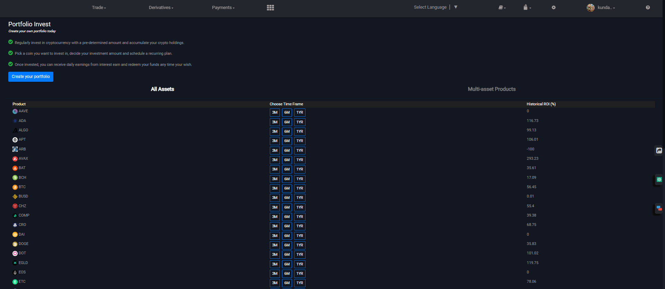Click the user profile avatar
665x289 pixels.
(591, 8)
